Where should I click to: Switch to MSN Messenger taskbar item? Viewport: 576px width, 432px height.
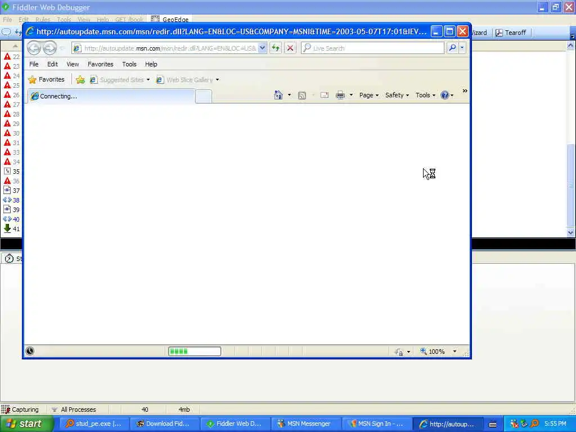[305, 424]
